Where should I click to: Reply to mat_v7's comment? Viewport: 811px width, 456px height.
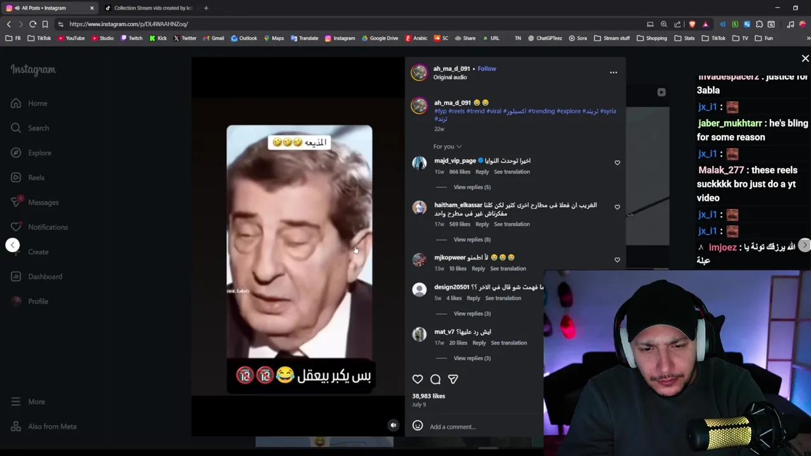click(x=479, y=343)
